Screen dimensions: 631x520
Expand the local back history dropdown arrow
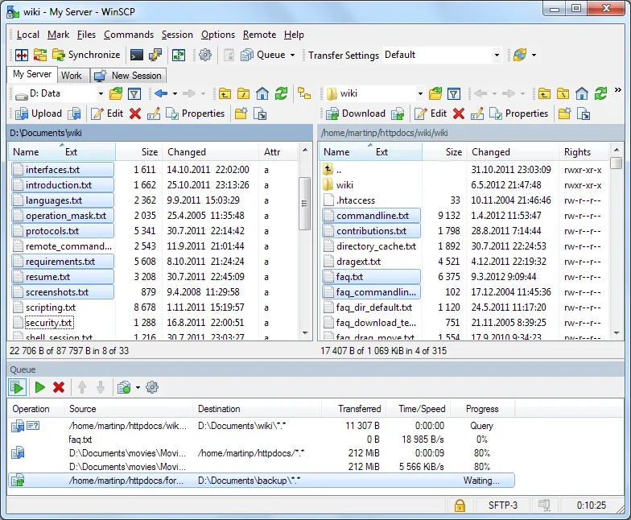click(x=175, y=94)
